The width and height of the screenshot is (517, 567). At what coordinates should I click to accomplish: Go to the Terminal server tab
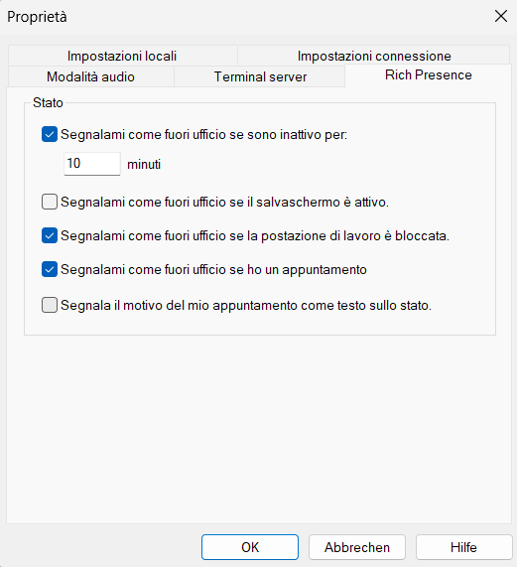[260, 76]
